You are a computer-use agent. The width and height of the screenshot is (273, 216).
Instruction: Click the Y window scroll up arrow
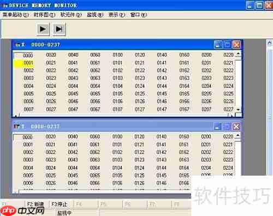point(238,136)
